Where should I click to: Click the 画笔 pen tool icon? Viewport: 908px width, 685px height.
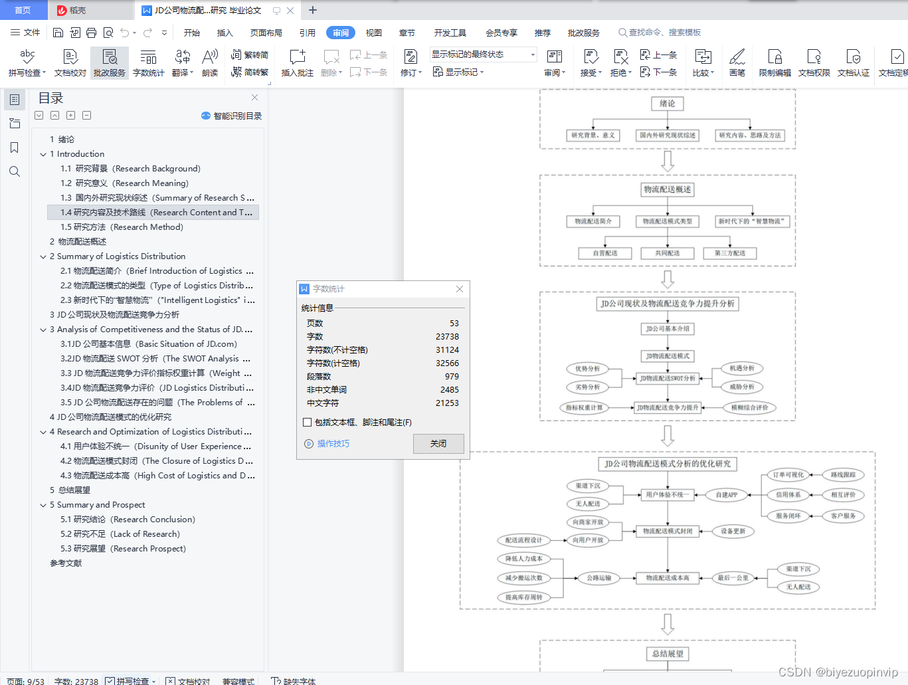pyautogui.click(x=737, y=63)
